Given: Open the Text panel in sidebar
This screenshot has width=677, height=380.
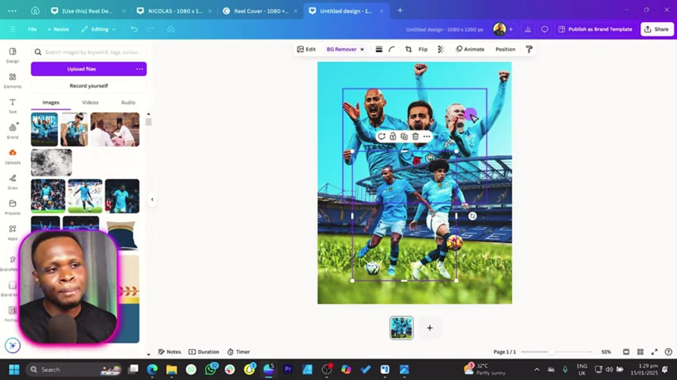Looking at the screenshot, I should coord(13,105).
